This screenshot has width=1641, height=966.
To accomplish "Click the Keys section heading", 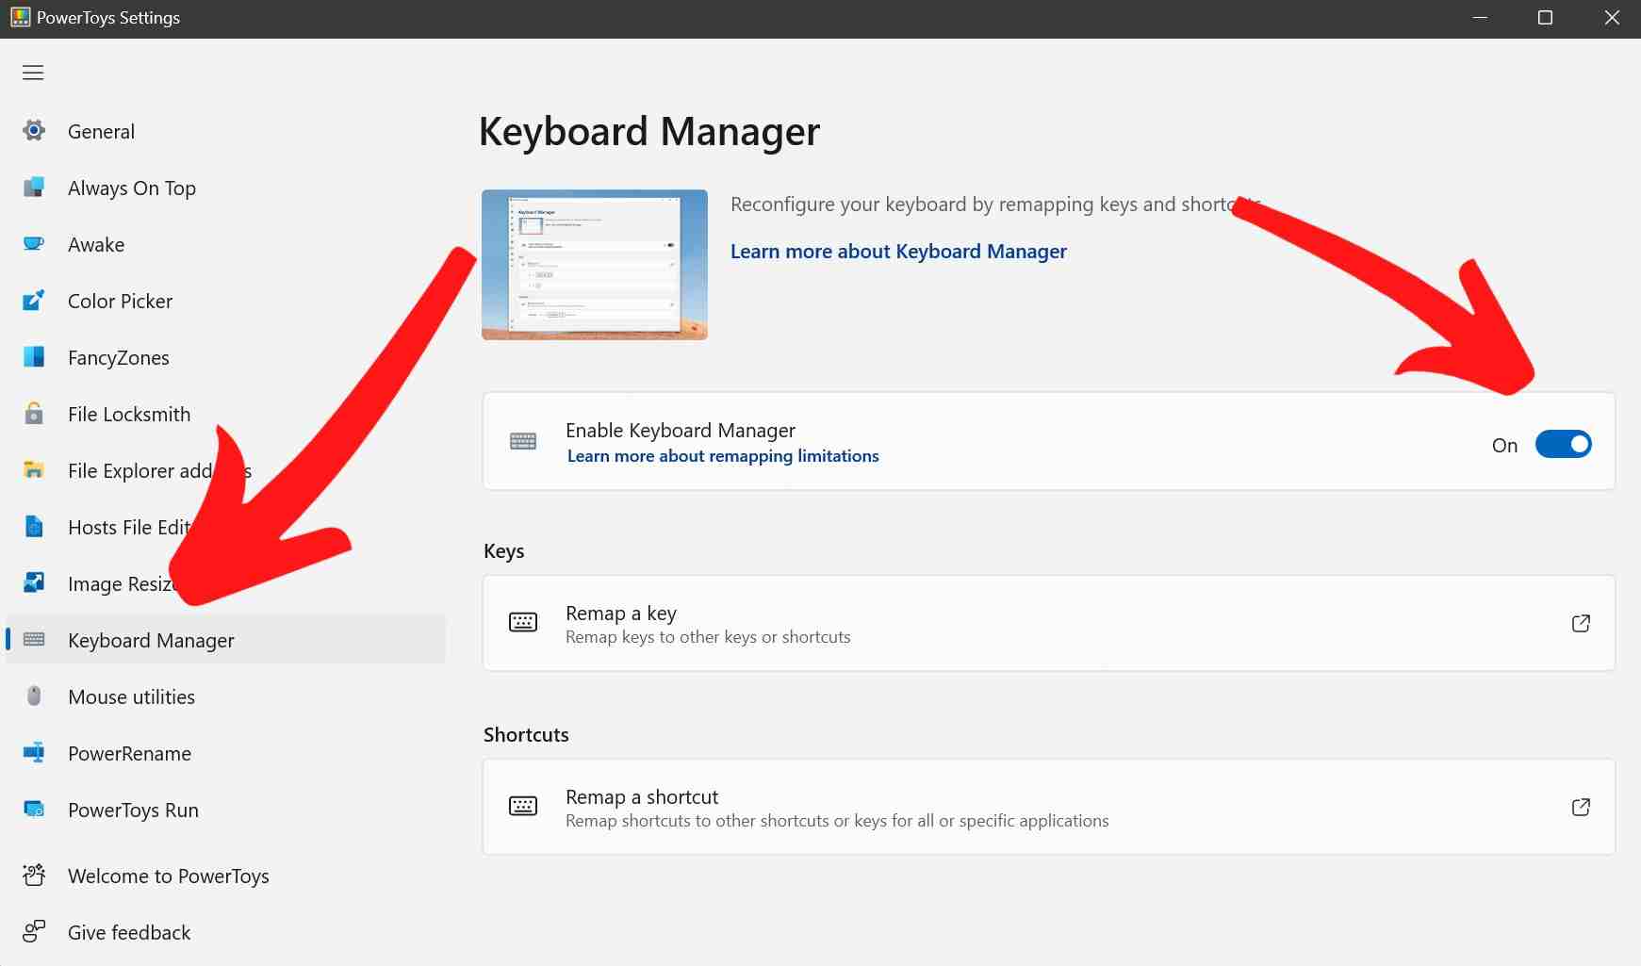I will (x=504, y=551).
